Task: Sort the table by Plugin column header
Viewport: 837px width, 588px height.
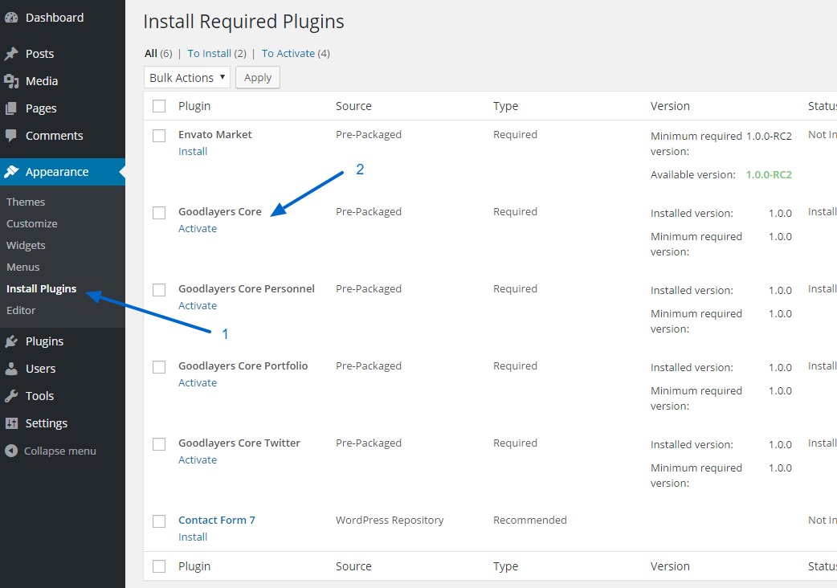Action: 194,106
